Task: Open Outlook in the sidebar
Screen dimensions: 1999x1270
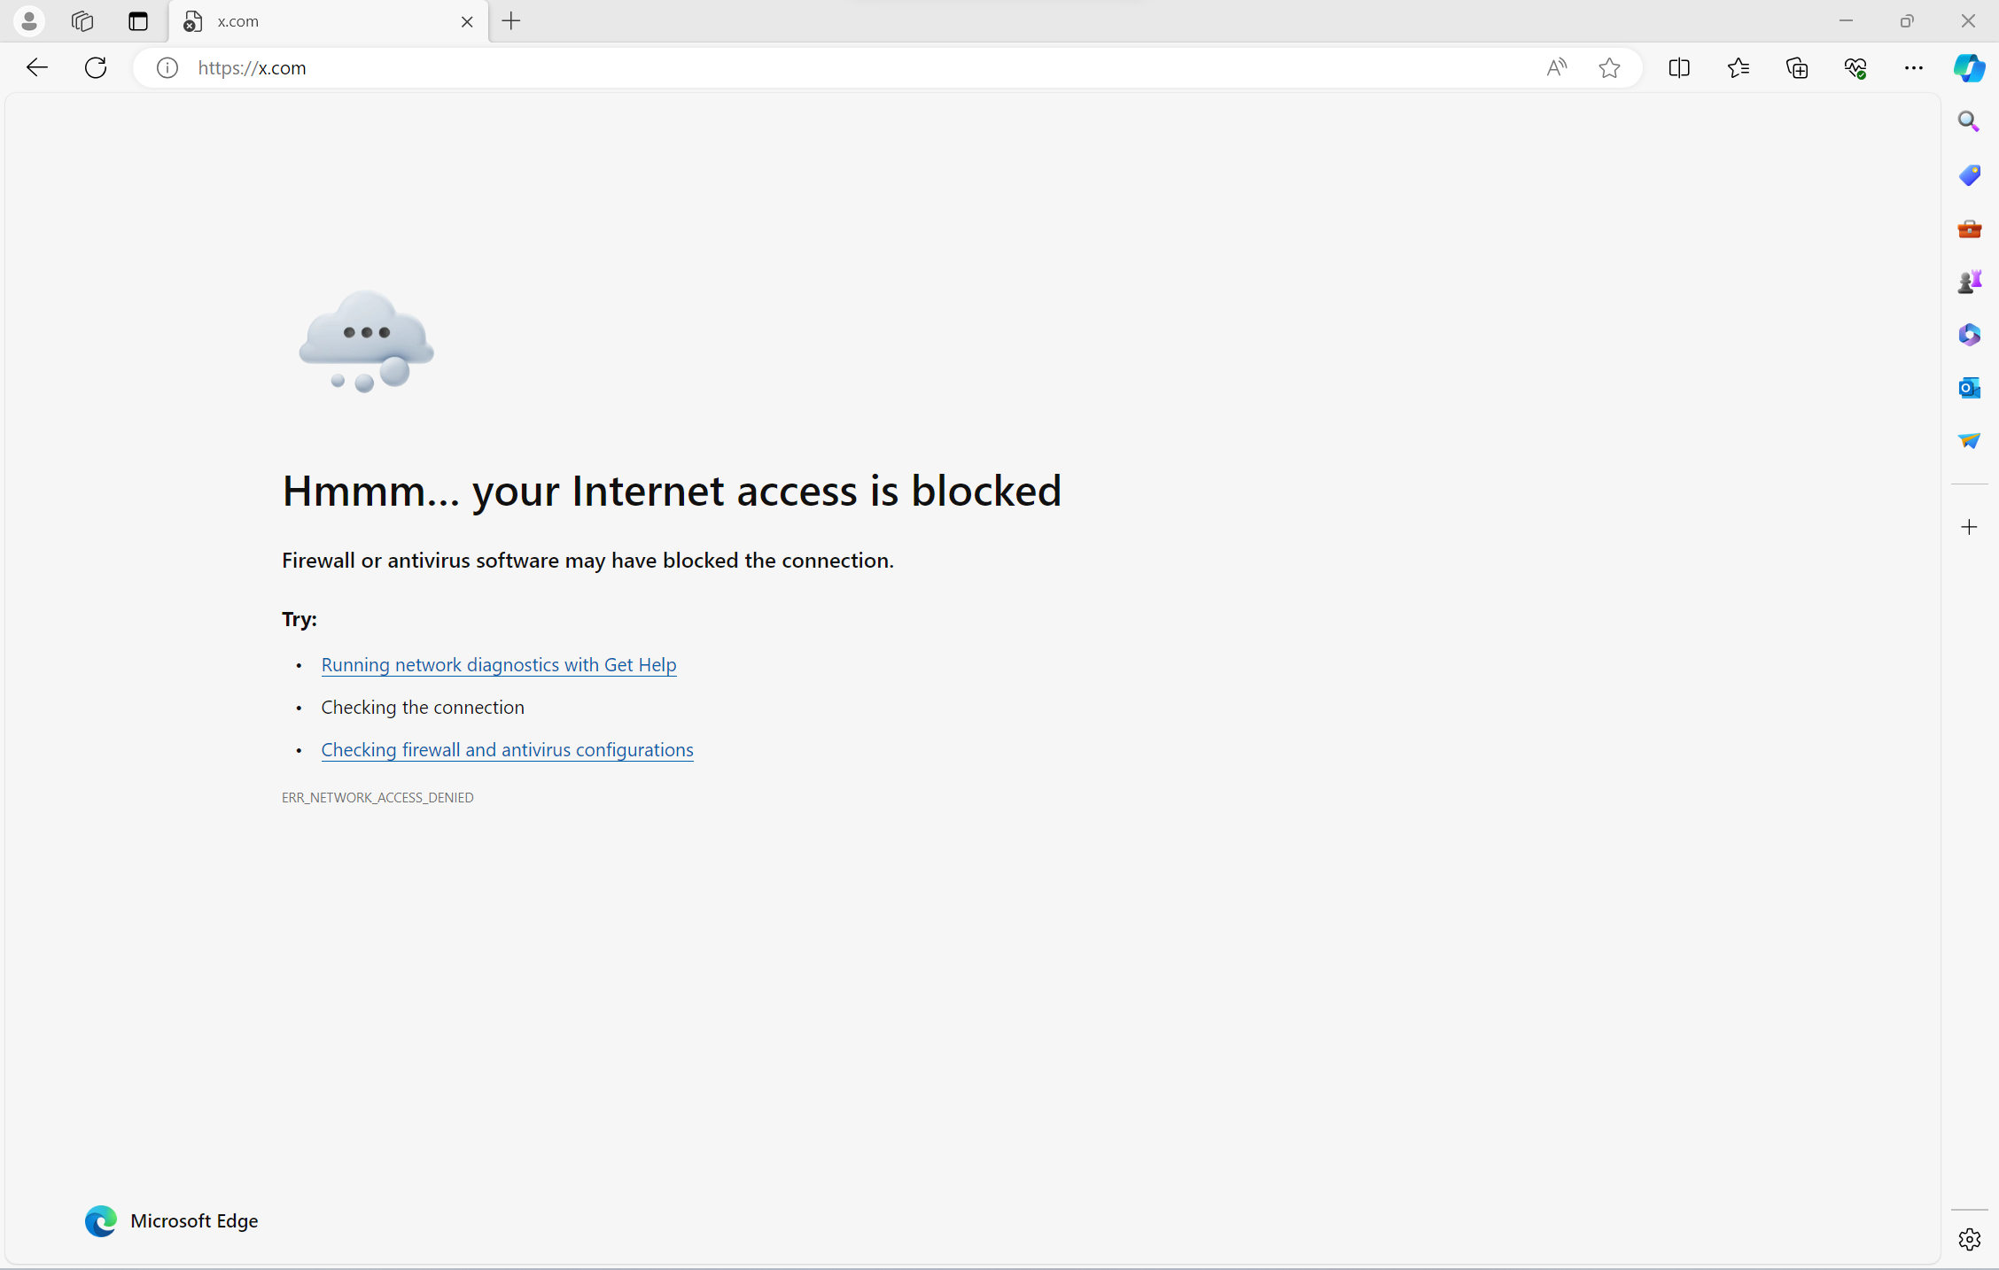Action: point(1969,388)
